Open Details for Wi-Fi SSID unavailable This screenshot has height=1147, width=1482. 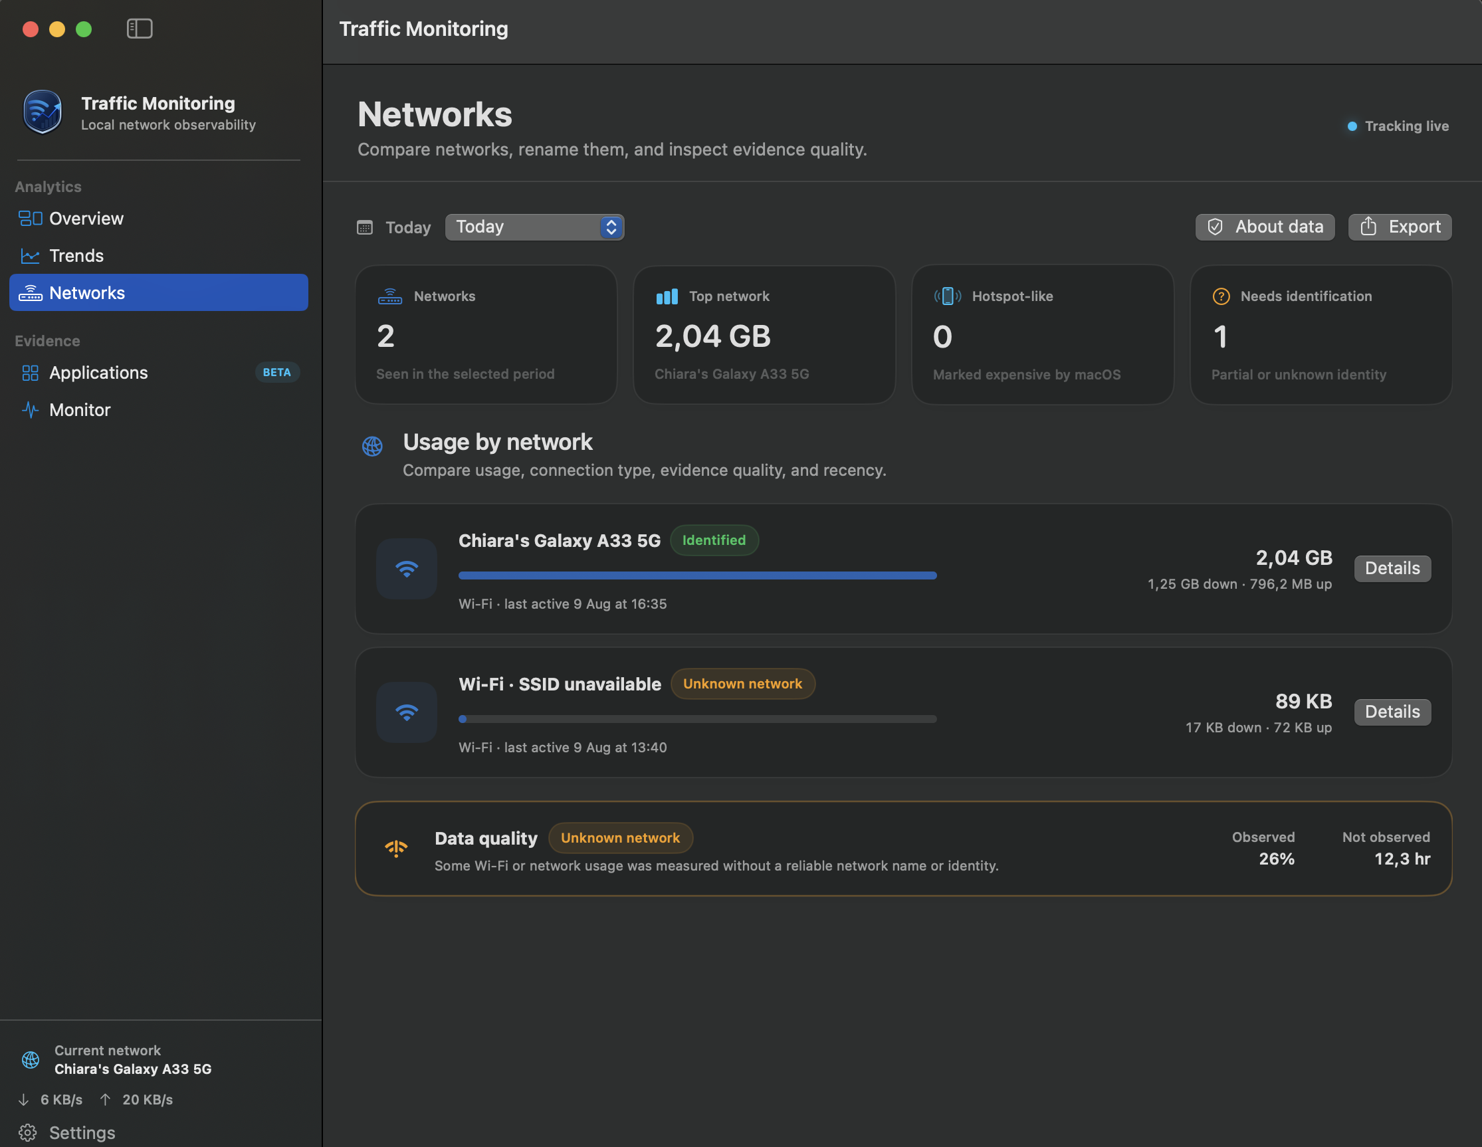coord(1392,711)
